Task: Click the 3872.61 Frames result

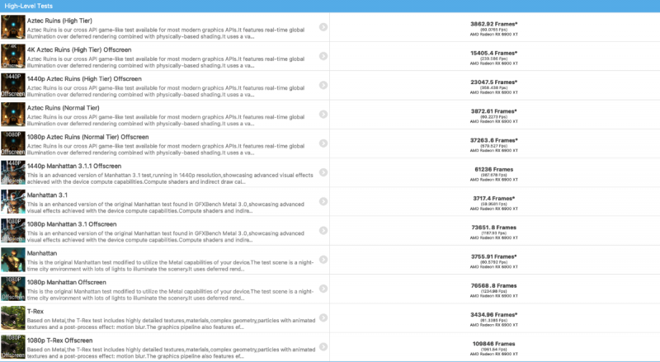Action: pos(493,111)
